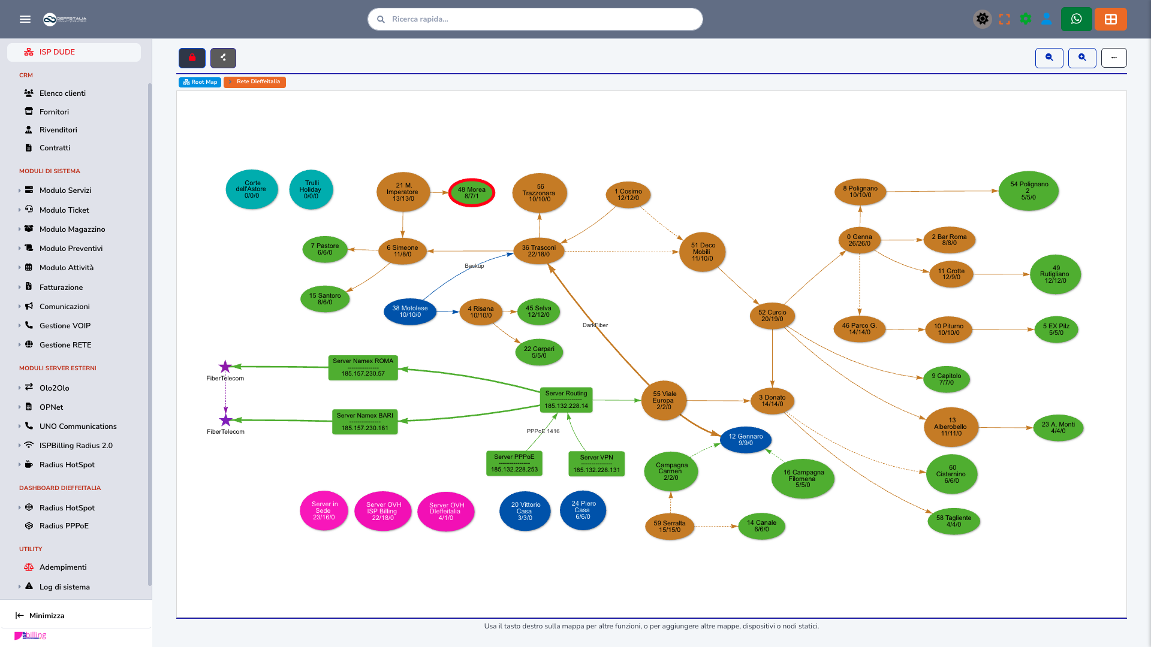Open the three-dots more options button

1114,58
